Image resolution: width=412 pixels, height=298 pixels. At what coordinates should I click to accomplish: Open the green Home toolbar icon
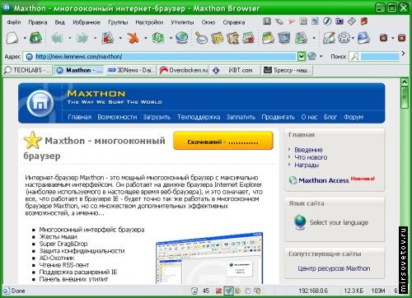click(x=35, y=38)
